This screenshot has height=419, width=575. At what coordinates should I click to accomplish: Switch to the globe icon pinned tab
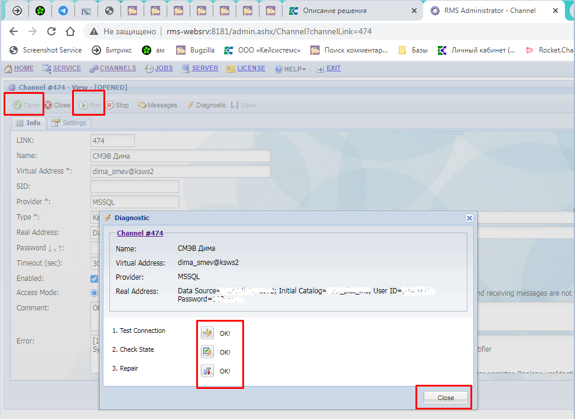point(109,11)
